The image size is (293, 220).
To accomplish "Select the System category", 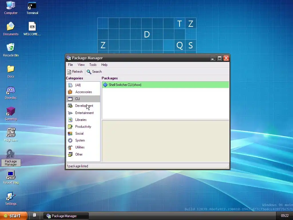I will pos(83,140).
